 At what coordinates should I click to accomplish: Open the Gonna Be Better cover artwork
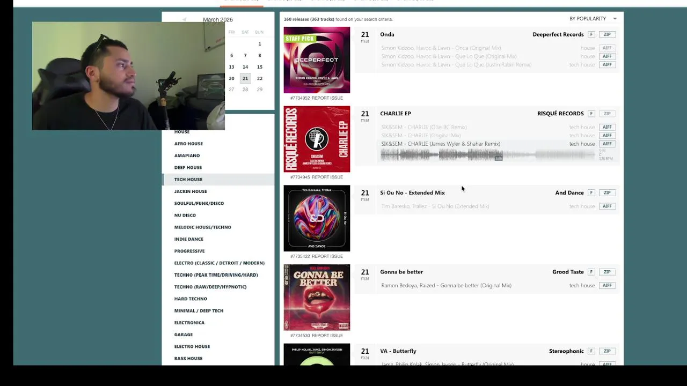(317, 298)
